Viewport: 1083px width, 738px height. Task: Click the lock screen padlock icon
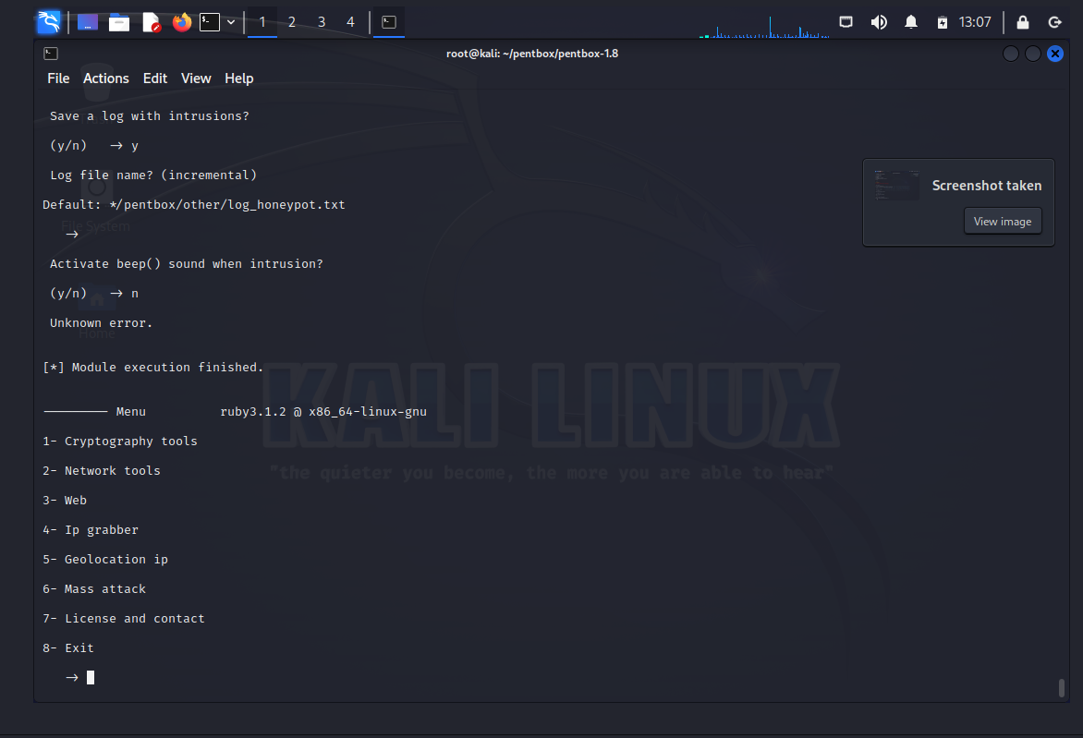click(1023, 21)
